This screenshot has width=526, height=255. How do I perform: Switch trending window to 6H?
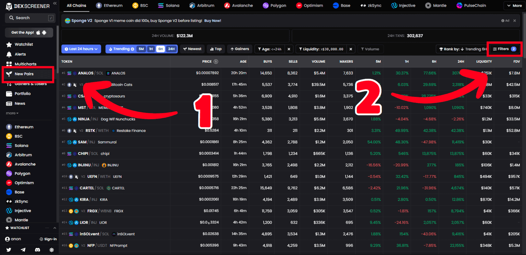coord(160,49)
